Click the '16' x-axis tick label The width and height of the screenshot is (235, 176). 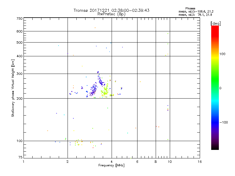pos(200,162)
